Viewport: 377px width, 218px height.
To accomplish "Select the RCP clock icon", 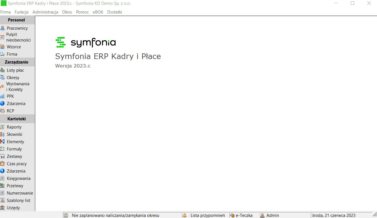I will pos(3,111).
